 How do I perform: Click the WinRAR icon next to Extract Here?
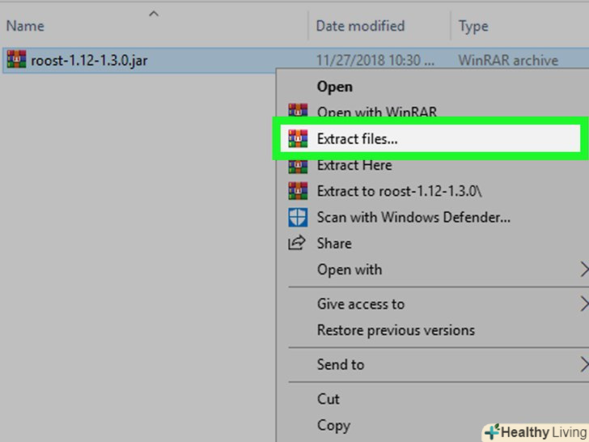[299, 165]
